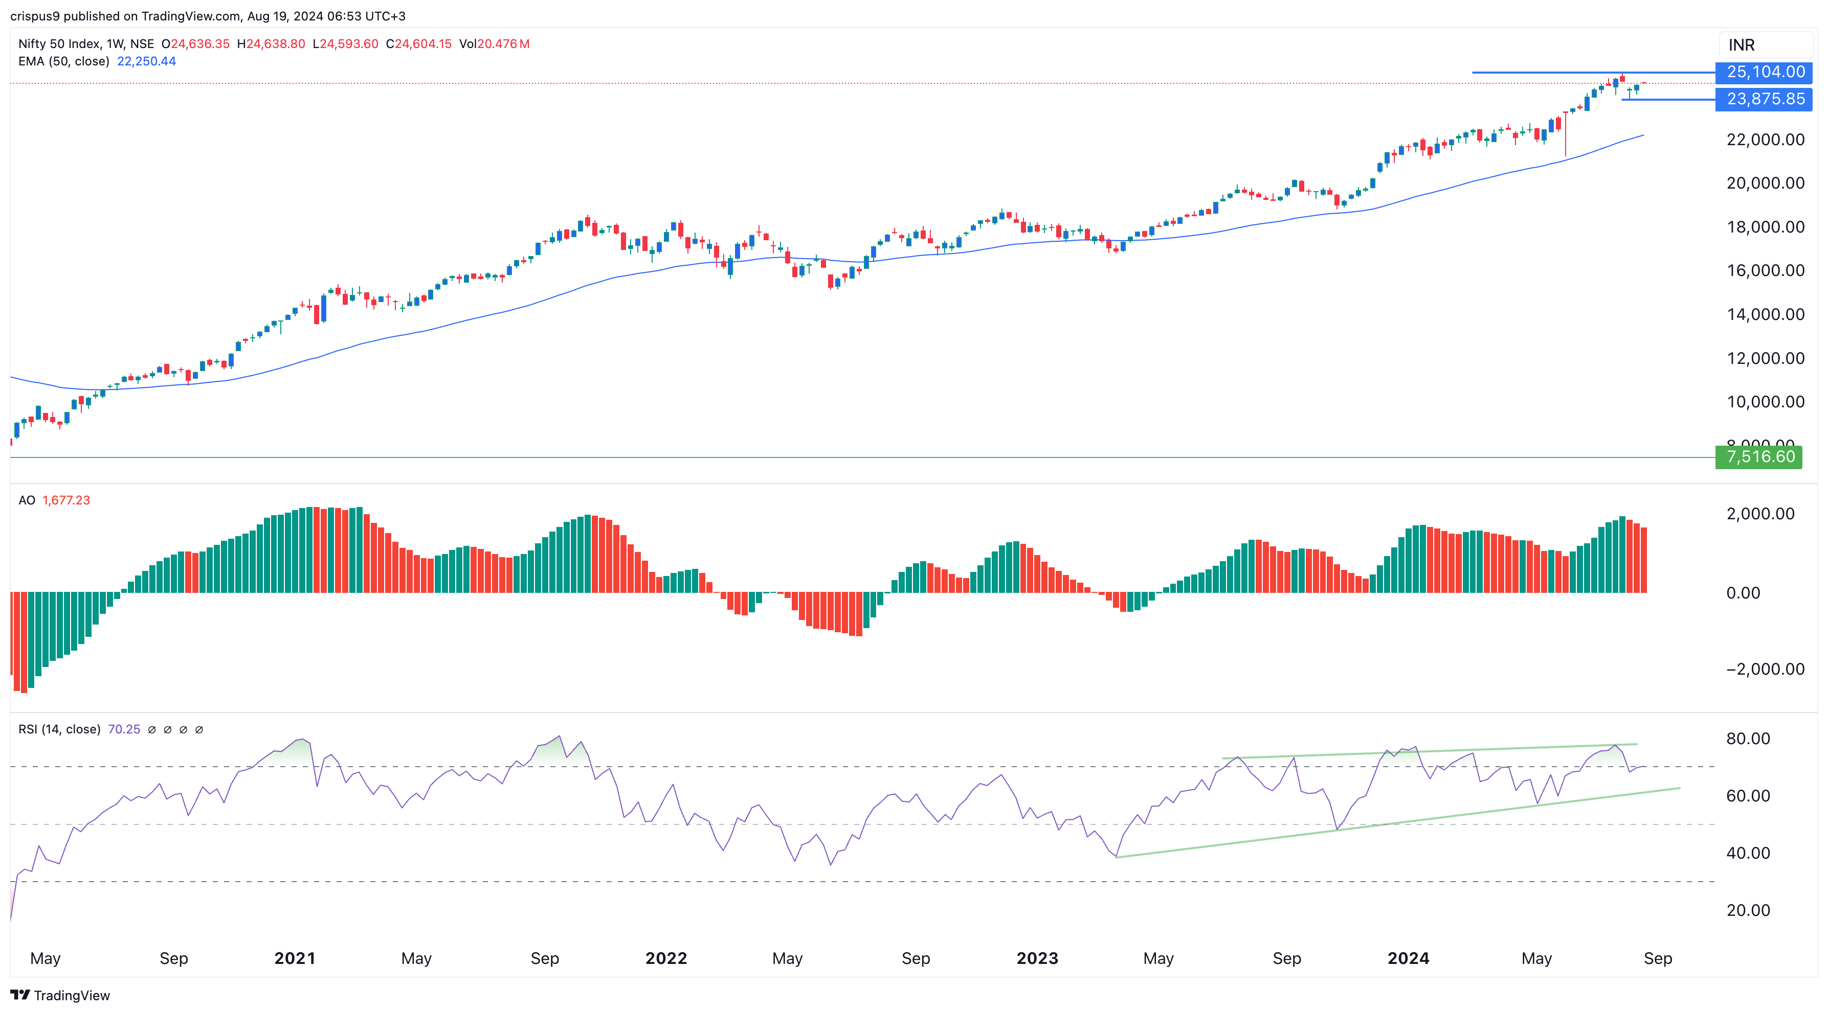This screenshot has height=1013, width=1828.
Task: Click the low value L24,593.60
Action: (x=346, y=44)
